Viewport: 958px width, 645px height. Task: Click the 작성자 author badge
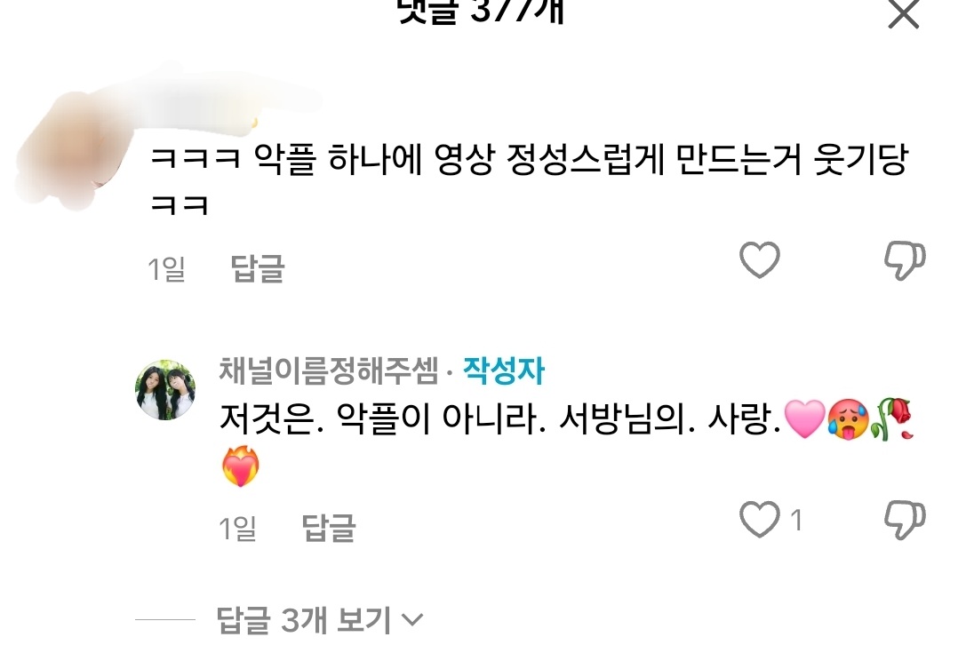click(x=503, y=370)
